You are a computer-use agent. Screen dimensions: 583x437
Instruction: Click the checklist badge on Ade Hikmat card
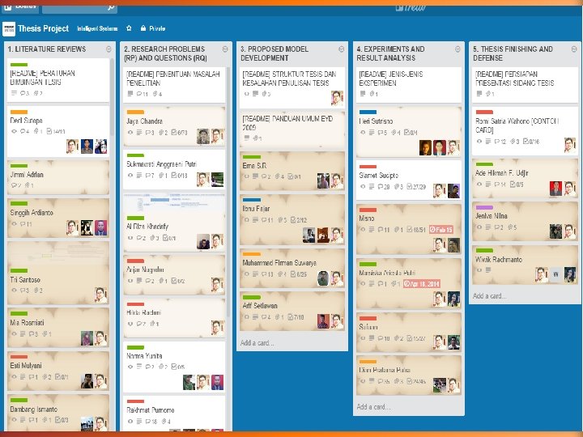point(517,184)
